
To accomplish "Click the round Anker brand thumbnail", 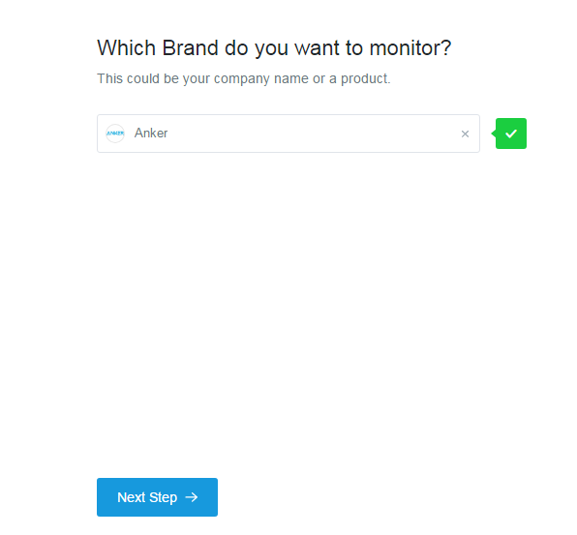I will 115,134.
